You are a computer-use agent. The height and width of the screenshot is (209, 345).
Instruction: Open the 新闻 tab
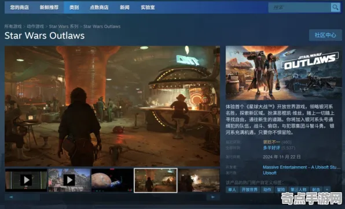(x=124, y=8)
